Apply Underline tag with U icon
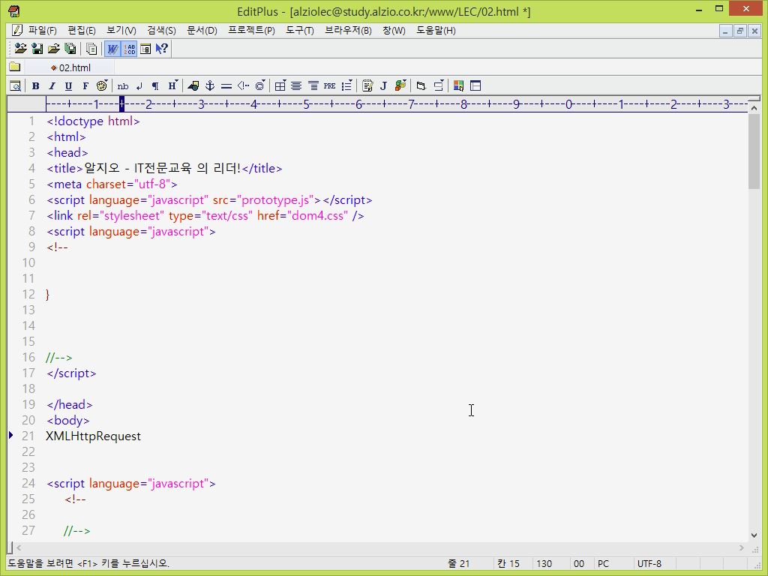This screenshot has width=768, height=576. tap(68, 85)
